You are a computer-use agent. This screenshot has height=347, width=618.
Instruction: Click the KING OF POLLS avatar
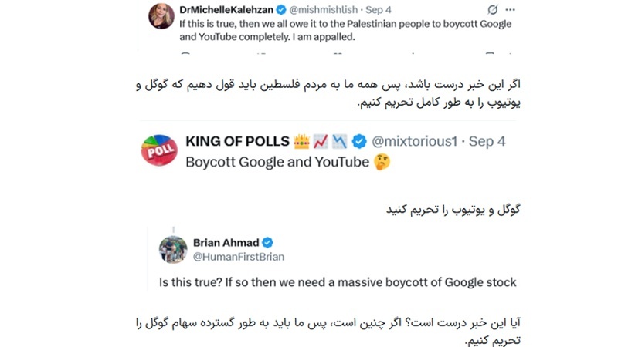click(158, 150)
